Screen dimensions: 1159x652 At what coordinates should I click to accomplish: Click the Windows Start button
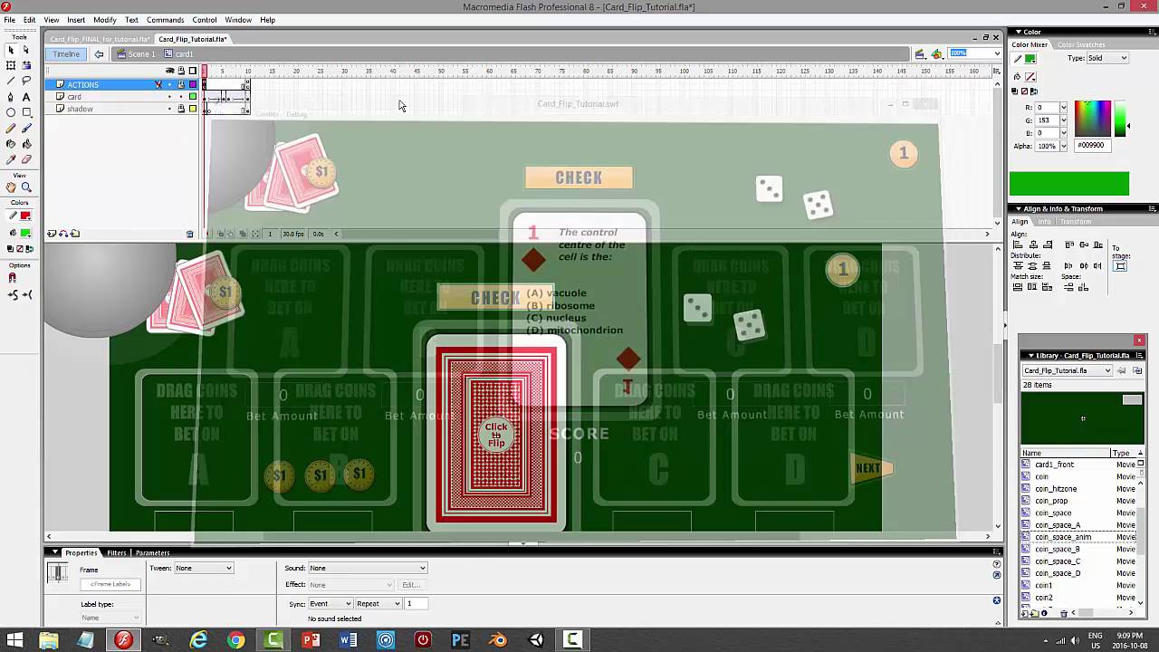[x=14, y=640]
